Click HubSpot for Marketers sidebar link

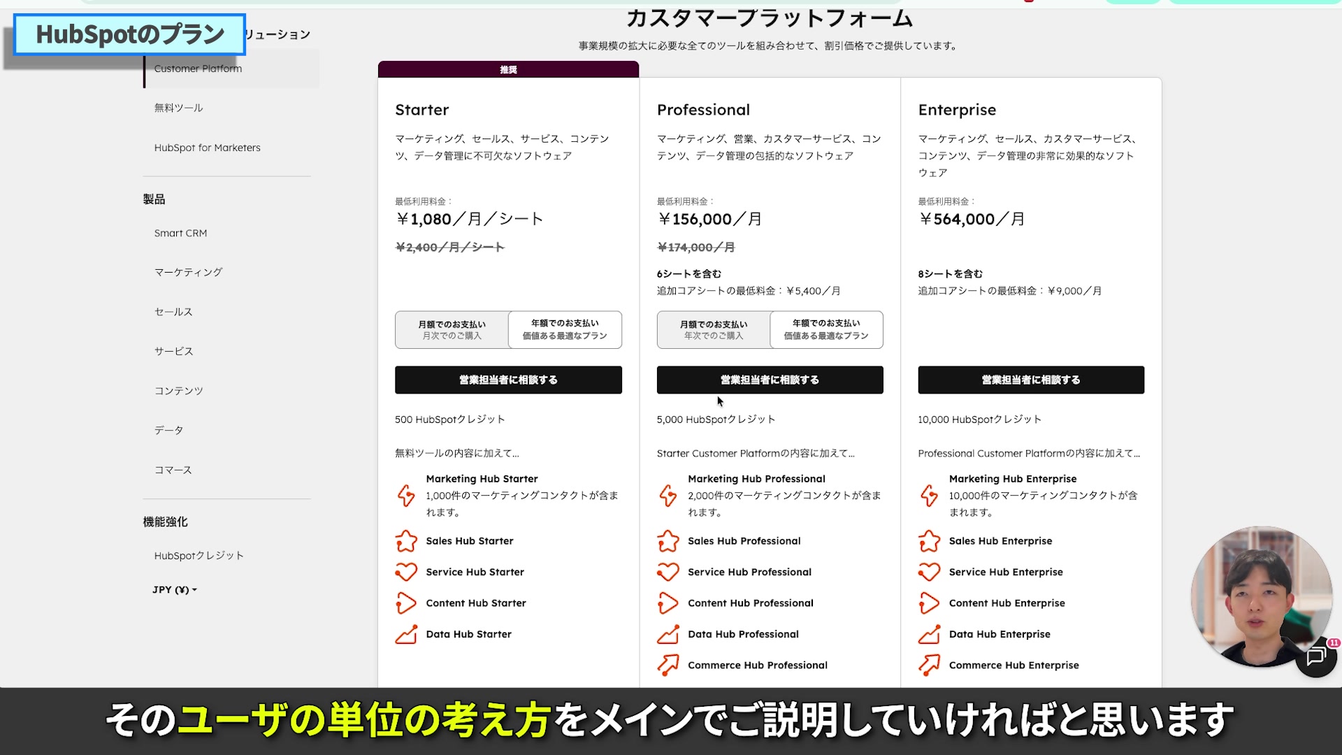click(x=207, y=148)
